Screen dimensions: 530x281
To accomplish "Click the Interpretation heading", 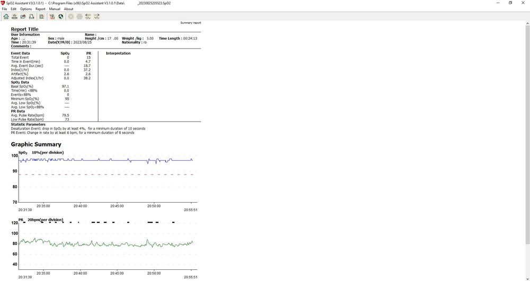I will click(x=118, y=53).
